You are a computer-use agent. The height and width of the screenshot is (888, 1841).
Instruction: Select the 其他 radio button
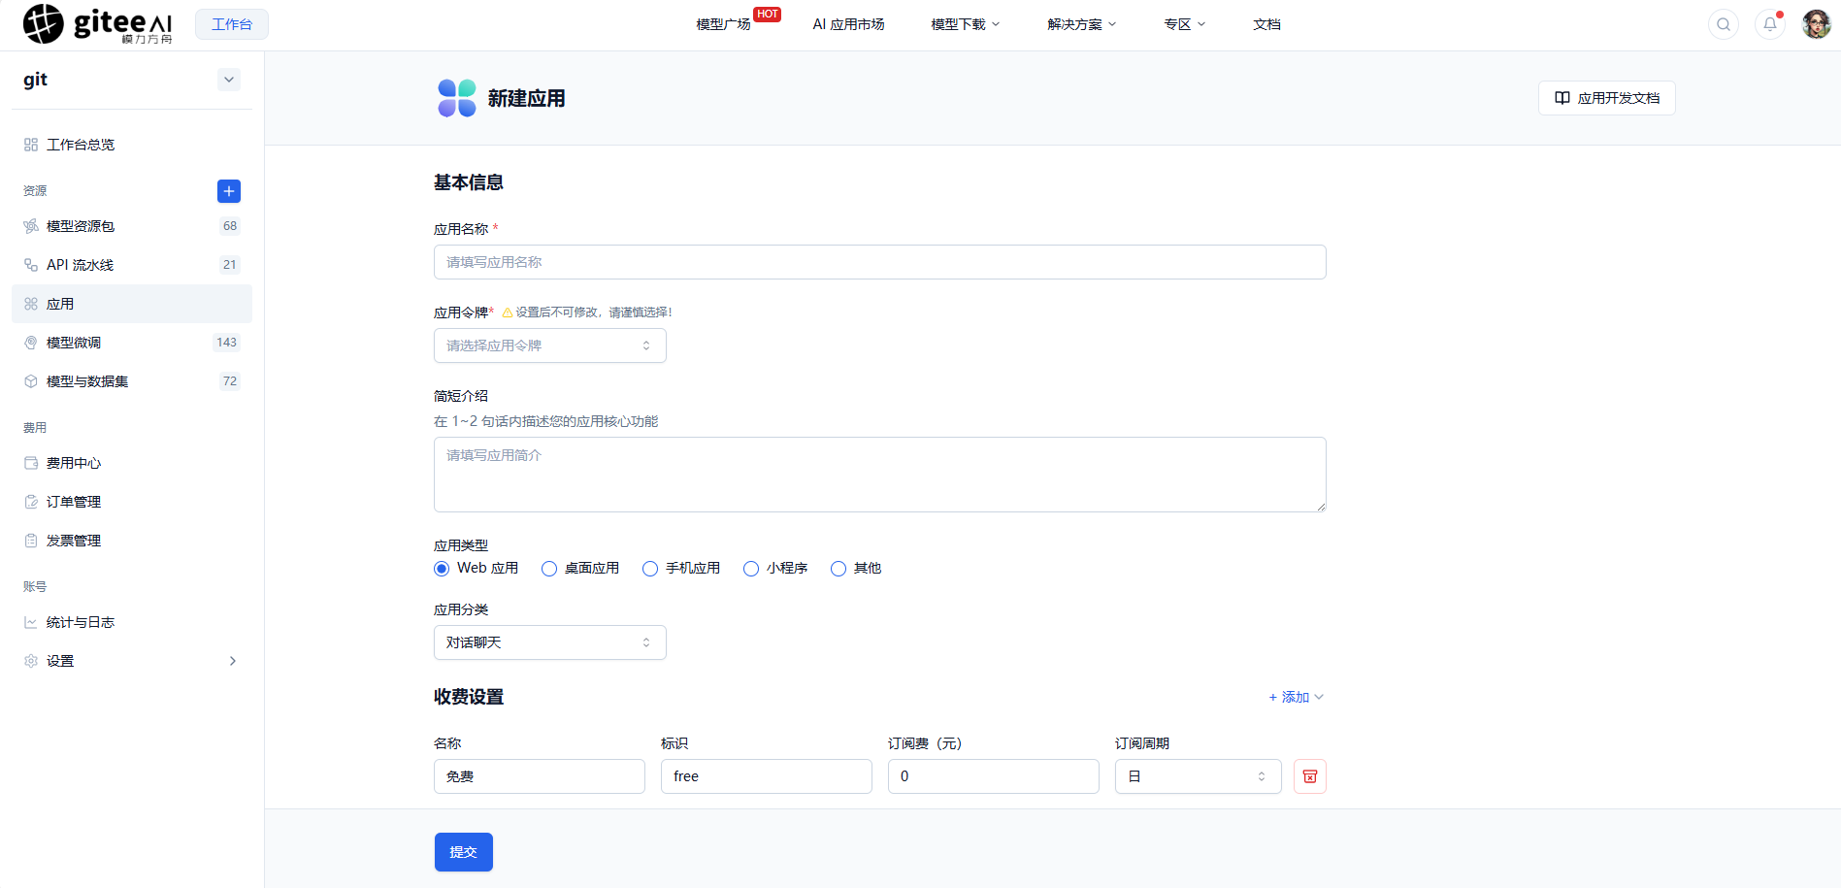838,569
